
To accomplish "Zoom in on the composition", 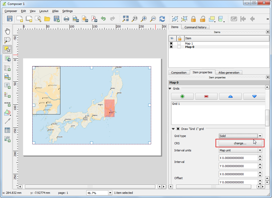I will coord(144,19).
